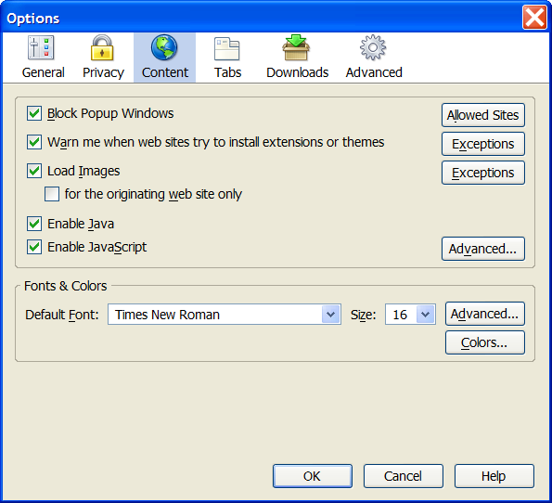Open JavaScript Advanced... settings
Image resolution: width=552 pixels, height=503 pixels.
click(483, 249)
